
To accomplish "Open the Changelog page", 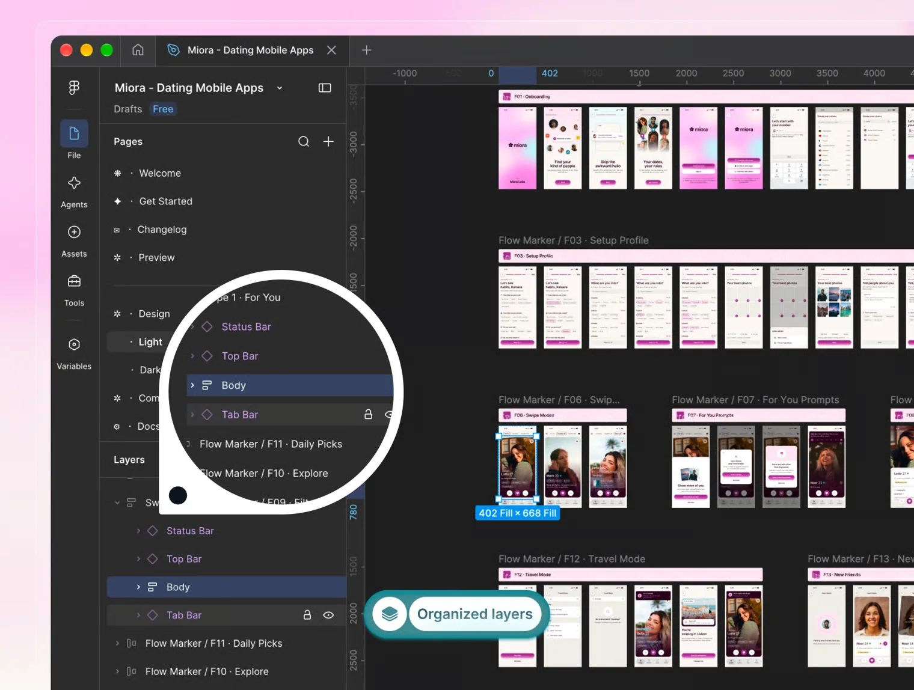I will point(162,230).
